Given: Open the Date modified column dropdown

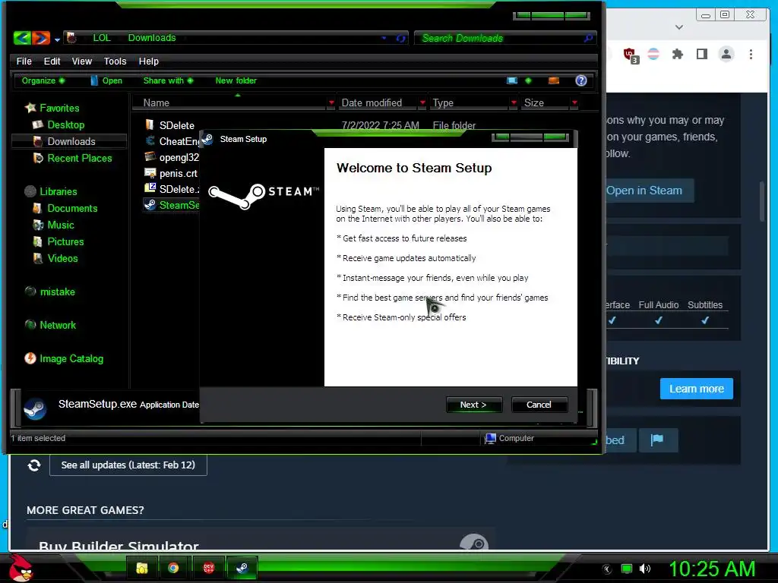Looking at the screenshot, I should tap(422, 102).
